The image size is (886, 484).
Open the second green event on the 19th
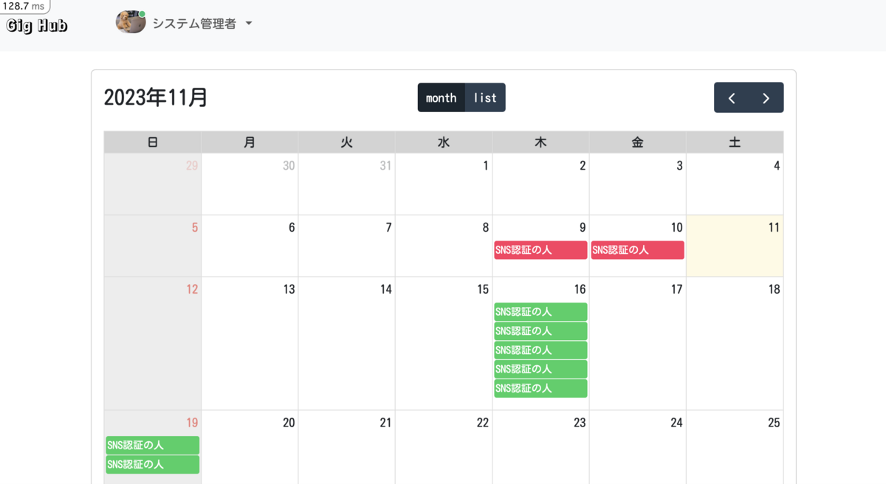click(153, 465)
